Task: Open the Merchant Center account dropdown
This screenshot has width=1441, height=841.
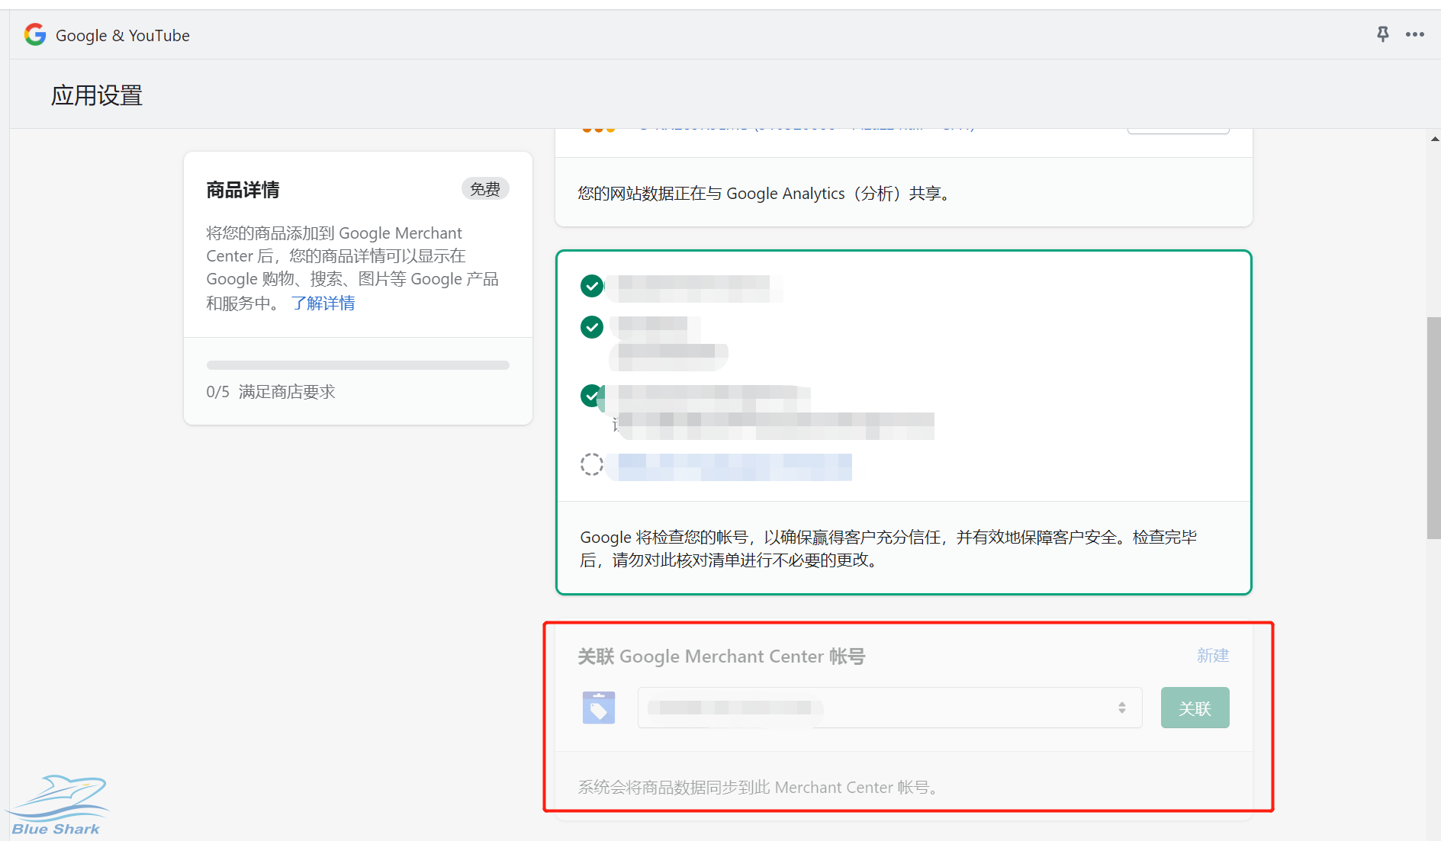Action: pos(889,708)
